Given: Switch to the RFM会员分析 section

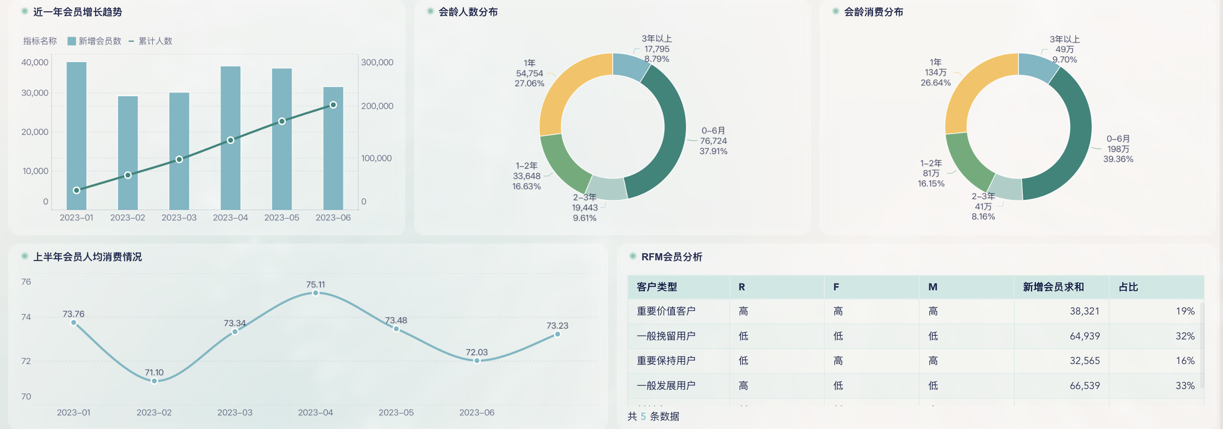Looking at the screenshot, I should click(669, 257).
